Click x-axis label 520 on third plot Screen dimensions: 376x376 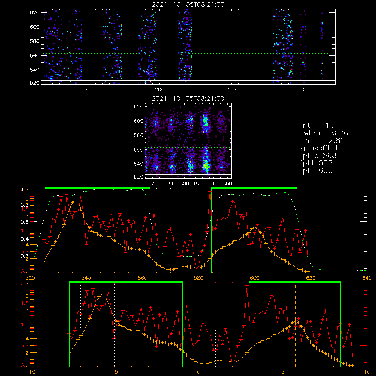pyautogui.click(x=30, y=278)
